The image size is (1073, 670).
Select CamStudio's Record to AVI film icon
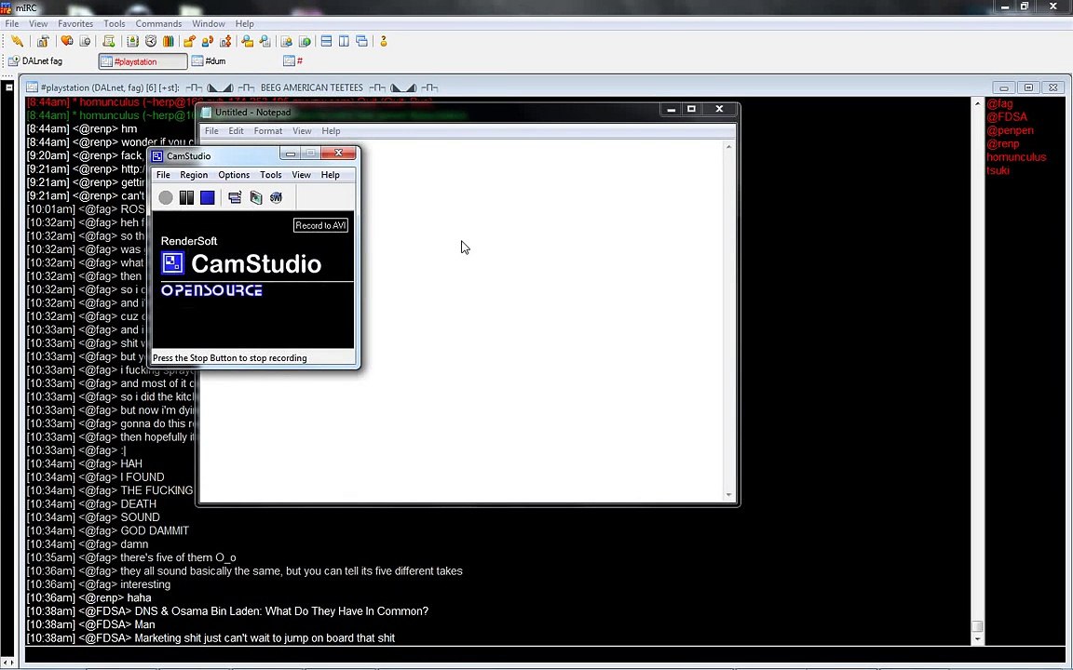coord(256,197)
